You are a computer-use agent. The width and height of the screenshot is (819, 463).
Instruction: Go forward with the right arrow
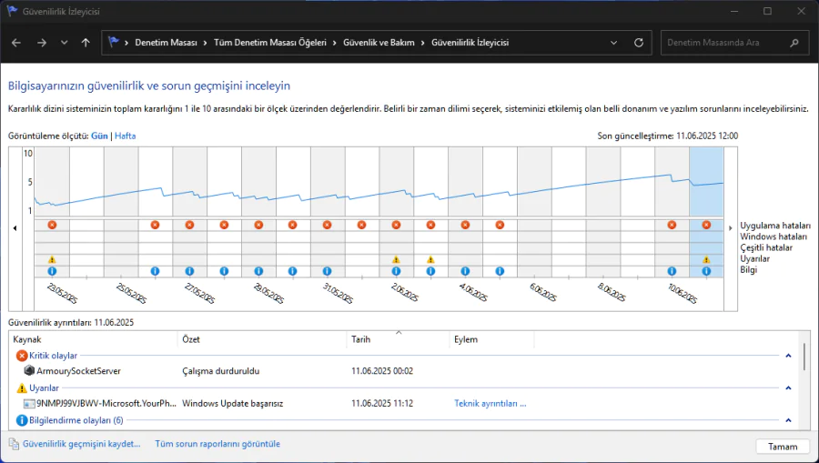(x=42, y=43)
